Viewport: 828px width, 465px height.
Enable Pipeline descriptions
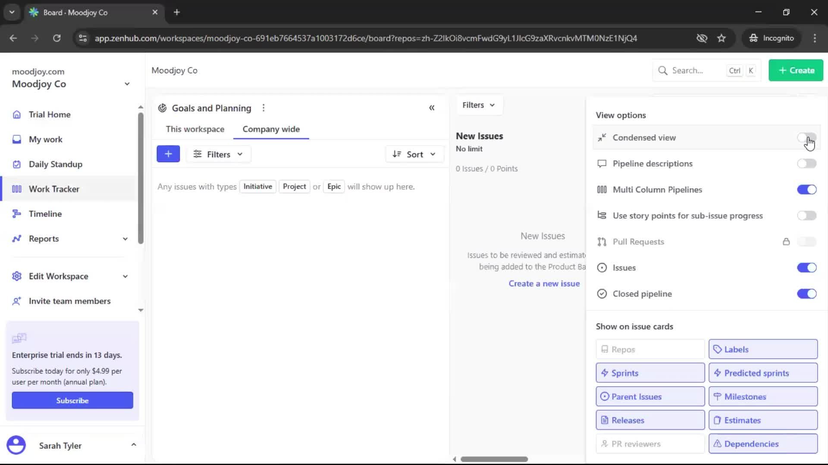click(807, 164)
